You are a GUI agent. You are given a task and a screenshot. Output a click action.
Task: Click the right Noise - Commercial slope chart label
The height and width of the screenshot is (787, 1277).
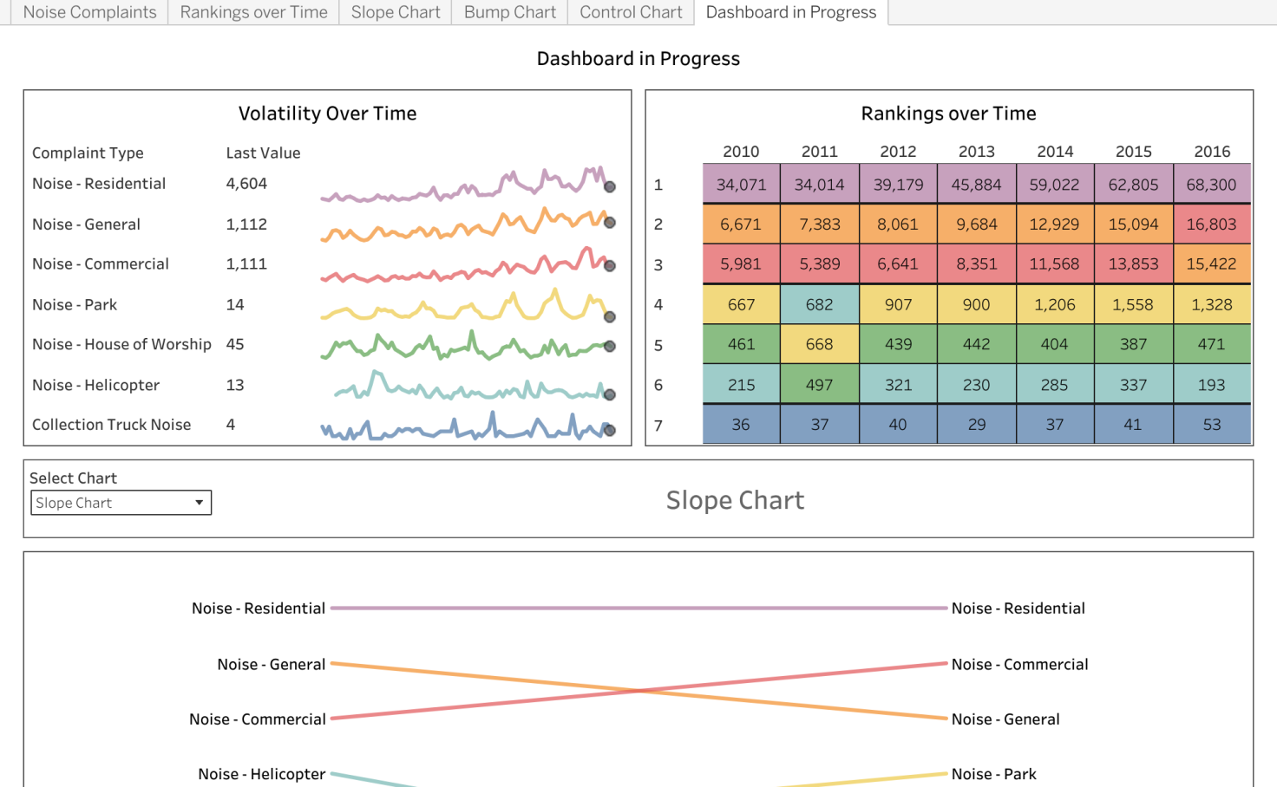pyautogui.click(x=1019, y=665)
